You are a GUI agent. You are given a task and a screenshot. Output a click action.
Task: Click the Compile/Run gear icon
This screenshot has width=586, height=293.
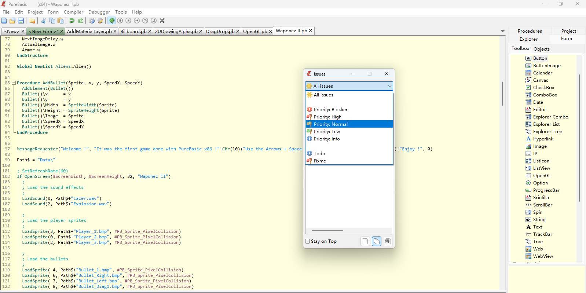click(x=92, y=21)
